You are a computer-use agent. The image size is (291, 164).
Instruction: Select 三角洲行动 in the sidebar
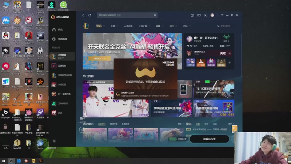[x=62, y=104]
